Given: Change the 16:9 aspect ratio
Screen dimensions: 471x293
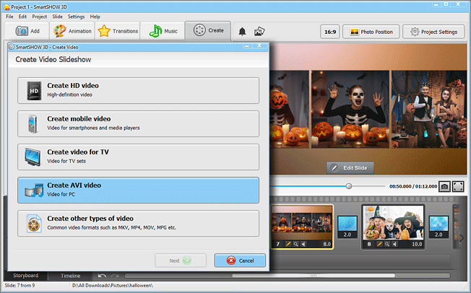Looking at the screenshot, I should point(330,32).
